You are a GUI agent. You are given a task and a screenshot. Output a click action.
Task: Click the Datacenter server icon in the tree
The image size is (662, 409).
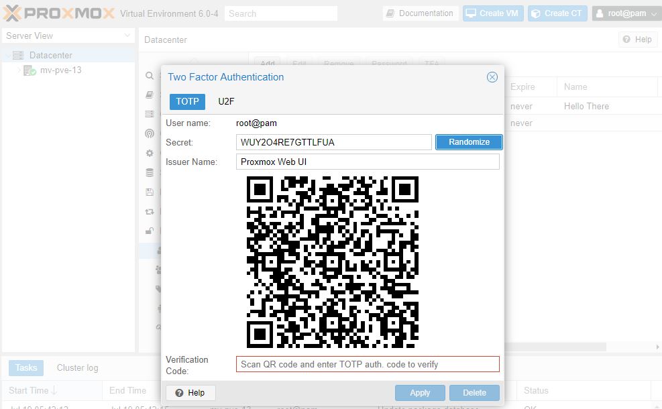coord(18,55)
